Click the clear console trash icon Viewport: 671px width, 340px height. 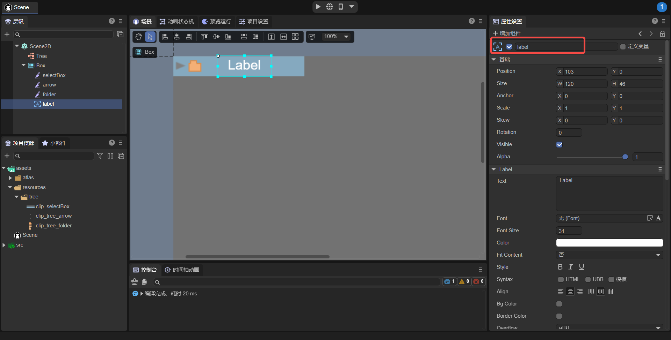pos(135,282)
